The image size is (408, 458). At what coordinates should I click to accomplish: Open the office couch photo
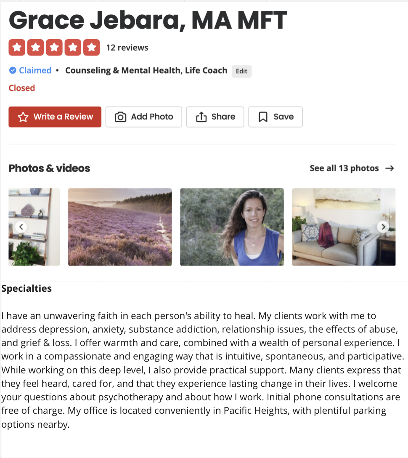pos(344,227)
